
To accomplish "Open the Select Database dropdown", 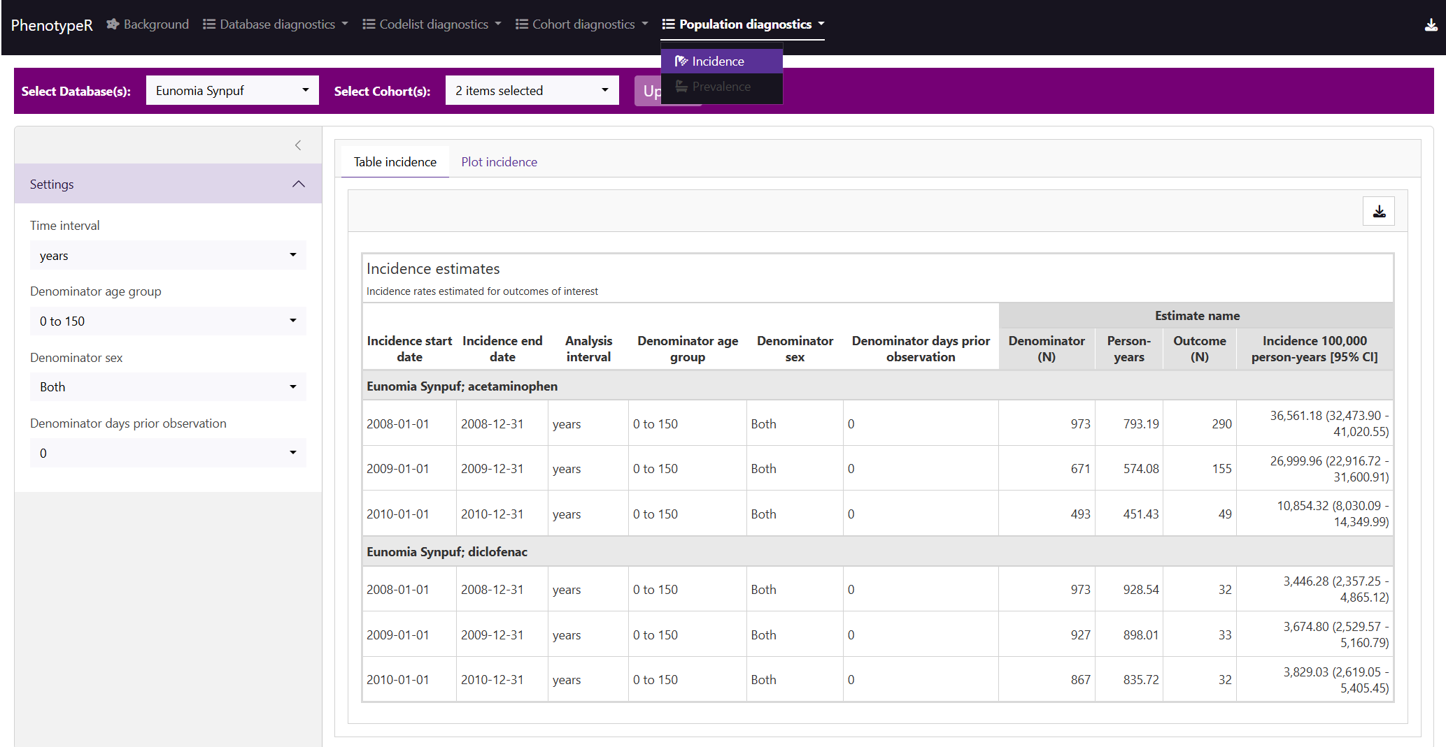I will click(232, 91).
